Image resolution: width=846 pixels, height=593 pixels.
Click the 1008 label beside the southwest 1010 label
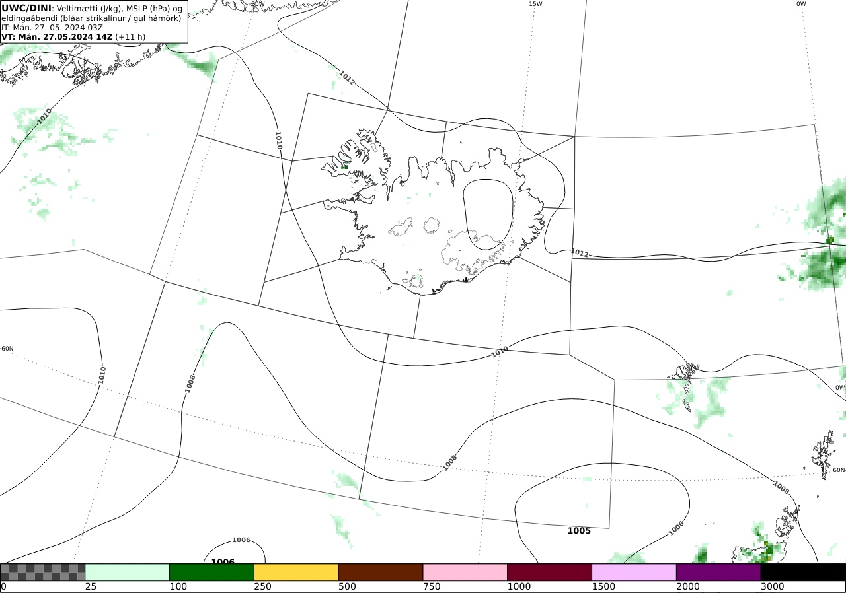[190, 384]
